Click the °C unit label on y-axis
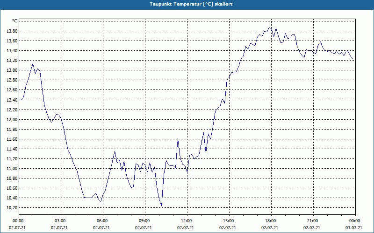374x233 pixels. pos(15,21)
